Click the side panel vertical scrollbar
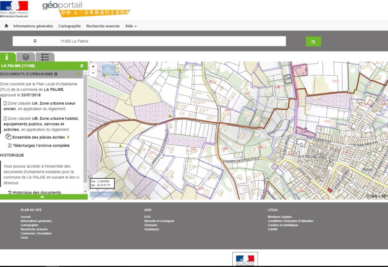Viewport: 388px width, 267px height. tap(85, 129)
